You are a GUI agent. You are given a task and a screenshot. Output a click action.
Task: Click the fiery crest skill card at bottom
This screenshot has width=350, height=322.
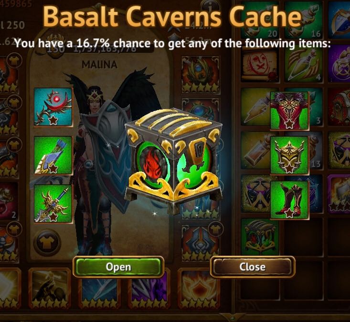(199, 289)
